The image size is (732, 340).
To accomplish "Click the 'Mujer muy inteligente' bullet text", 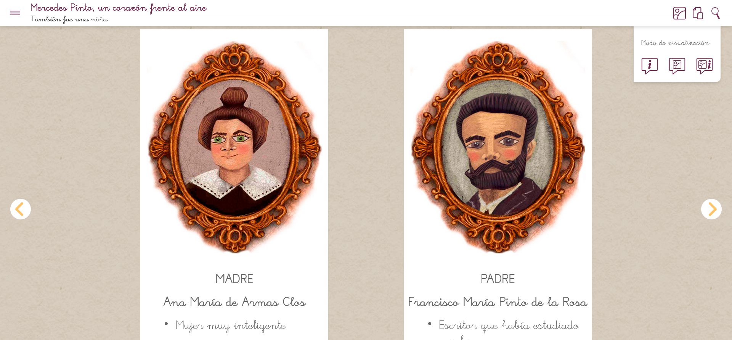I will click(x=230, y=325).
